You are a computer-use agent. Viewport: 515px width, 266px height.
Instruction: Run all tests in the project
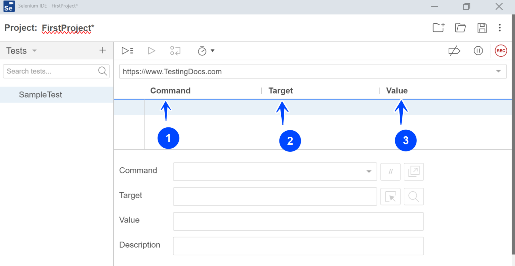127,50
